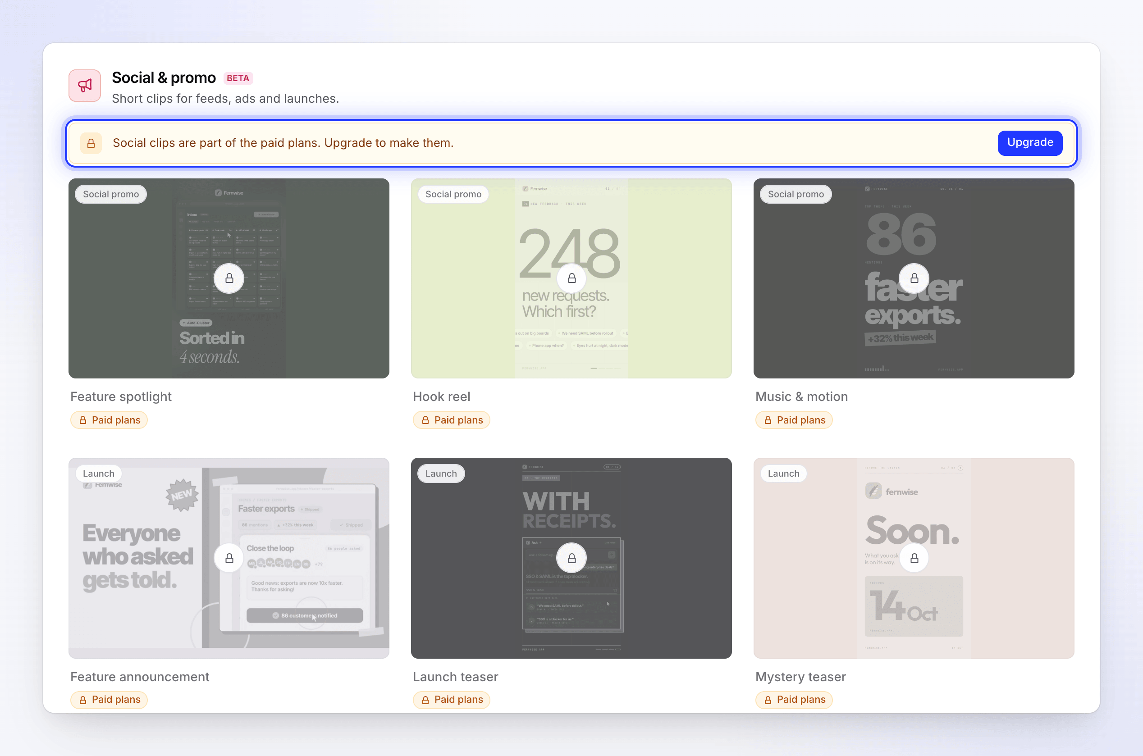Select Paid plans badge under Mystery teaser
The image size is (1143, 756).
(794, 700)
